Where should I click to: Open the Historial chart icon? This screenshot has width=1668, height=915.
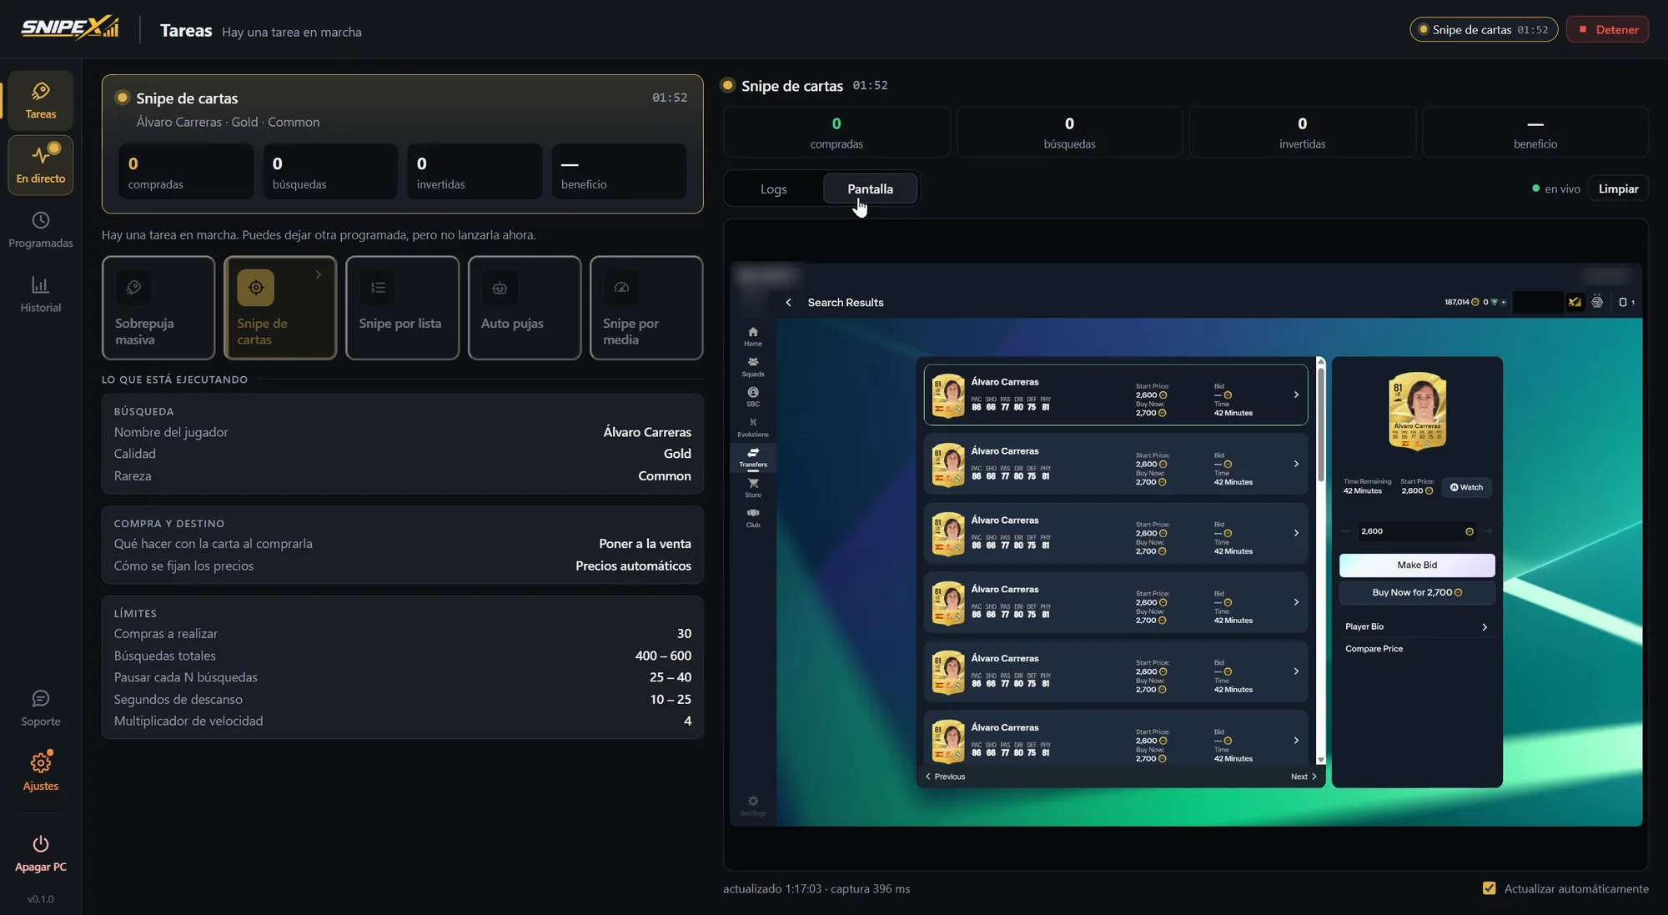tap(40, 285)
